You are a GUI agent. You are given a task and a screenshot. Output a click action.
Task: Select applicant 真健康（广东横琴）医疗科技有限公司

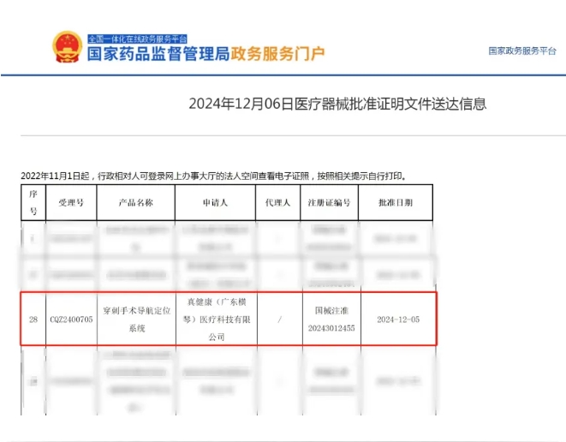pos(217,320)
